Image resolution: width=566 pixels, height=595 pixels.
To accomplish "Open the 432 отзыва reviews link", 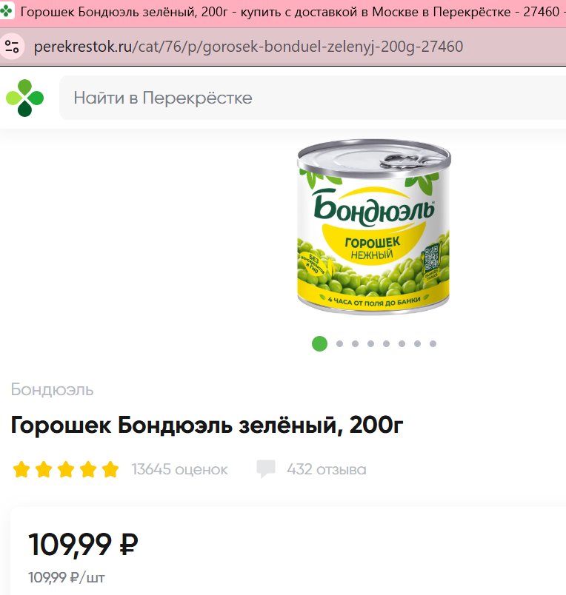I will (327, 469).
